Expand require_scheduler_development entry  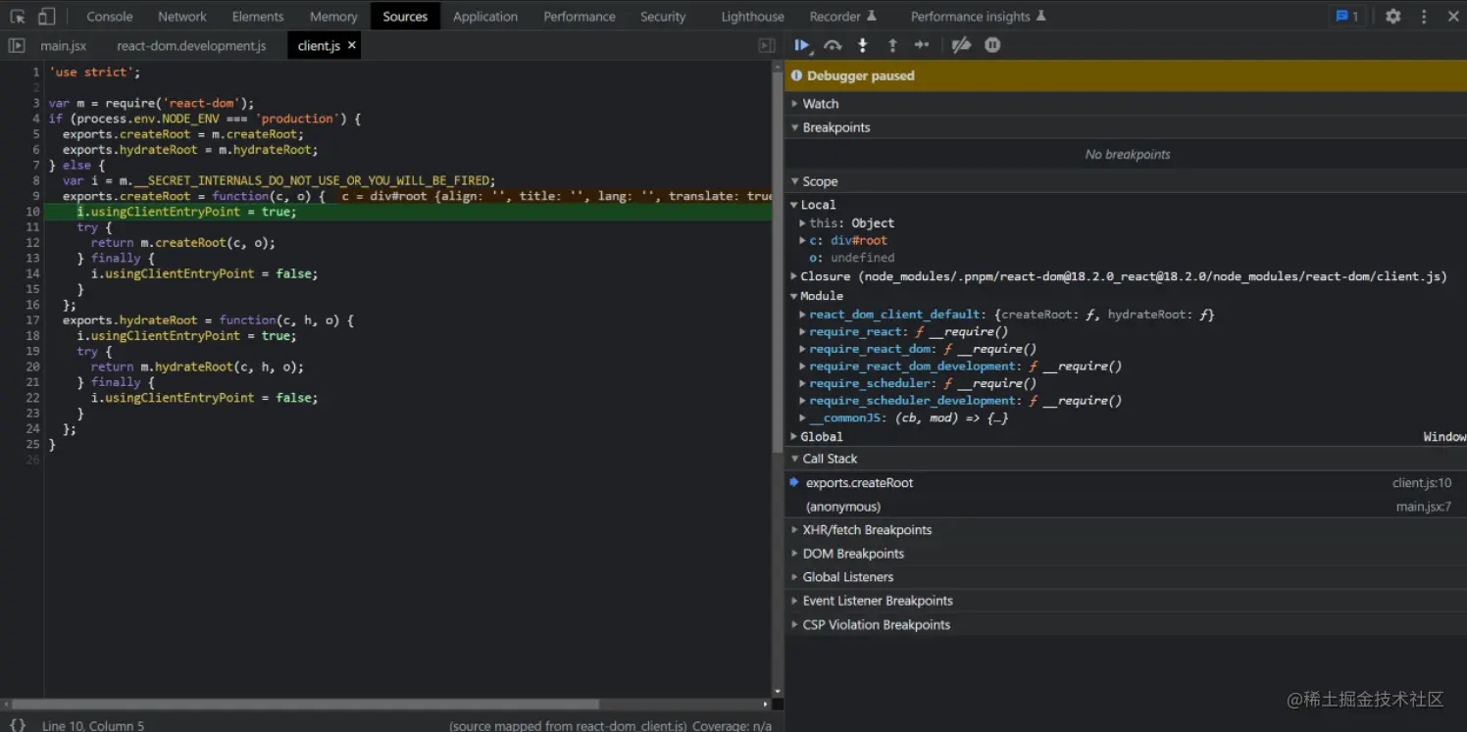pyautogui.click(x=960, y=401)
